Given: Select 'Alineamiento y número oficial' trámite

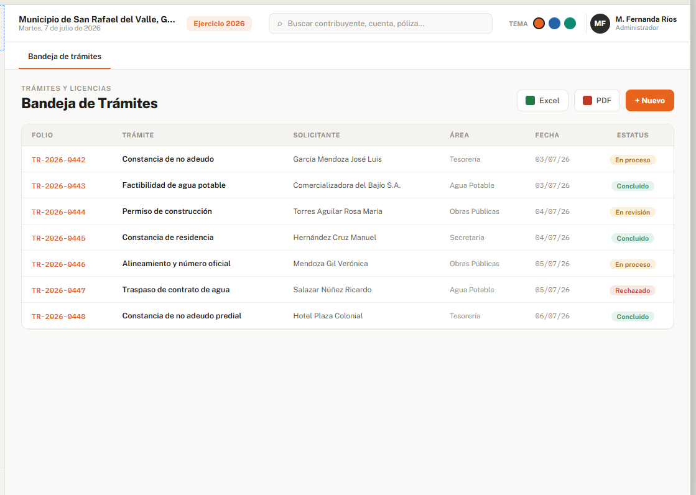Looking at the screenshot, I should pyautogui.click(x=176, y=264).
